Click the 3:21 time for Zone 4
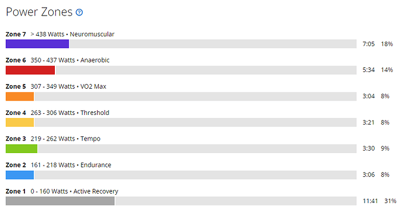 tap(369, 122)
